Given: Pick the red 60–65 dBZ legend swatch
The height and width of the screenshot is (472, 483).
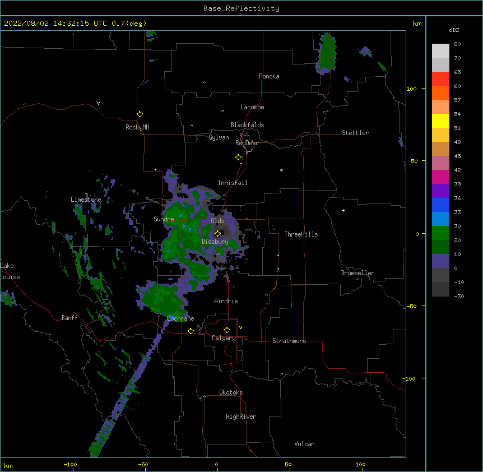Looking at the screenshot, I should tap(440, 79).
